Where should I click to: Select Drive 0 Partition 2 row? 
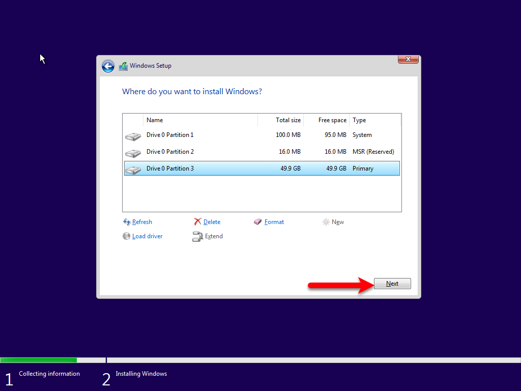pos(262,152)
